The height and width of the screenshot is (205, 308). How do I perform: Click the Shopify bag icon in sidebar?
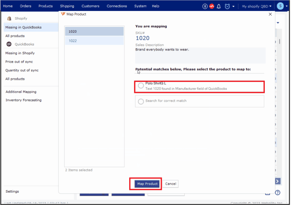pyautogui.click(x=9, y=18)
